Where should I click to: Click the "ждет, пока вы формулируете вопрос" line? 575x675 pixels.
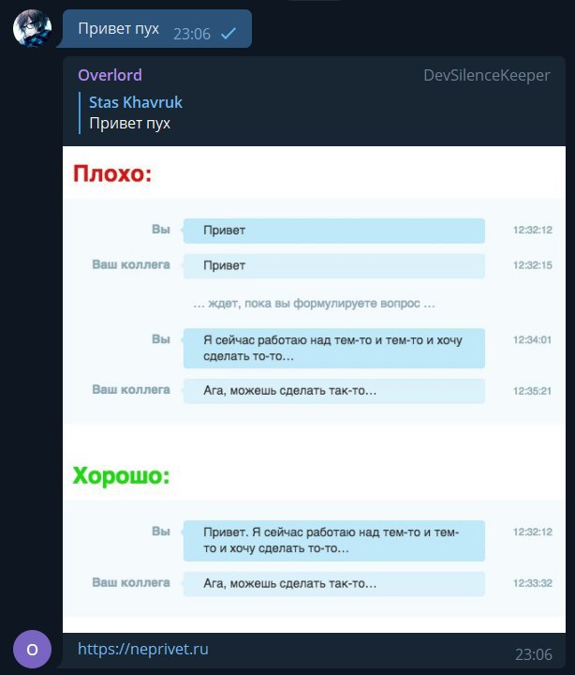(314, 304)
